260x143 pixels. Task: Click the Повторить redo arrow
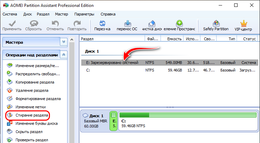pyautogui.click(x=77, y=23)
